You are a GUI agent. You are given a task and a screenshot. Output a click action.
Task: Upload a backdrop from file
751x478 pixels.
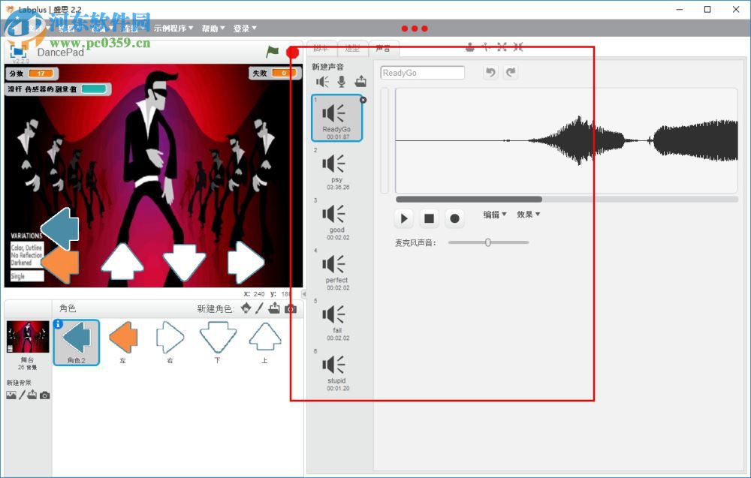(x=32, y=395)
